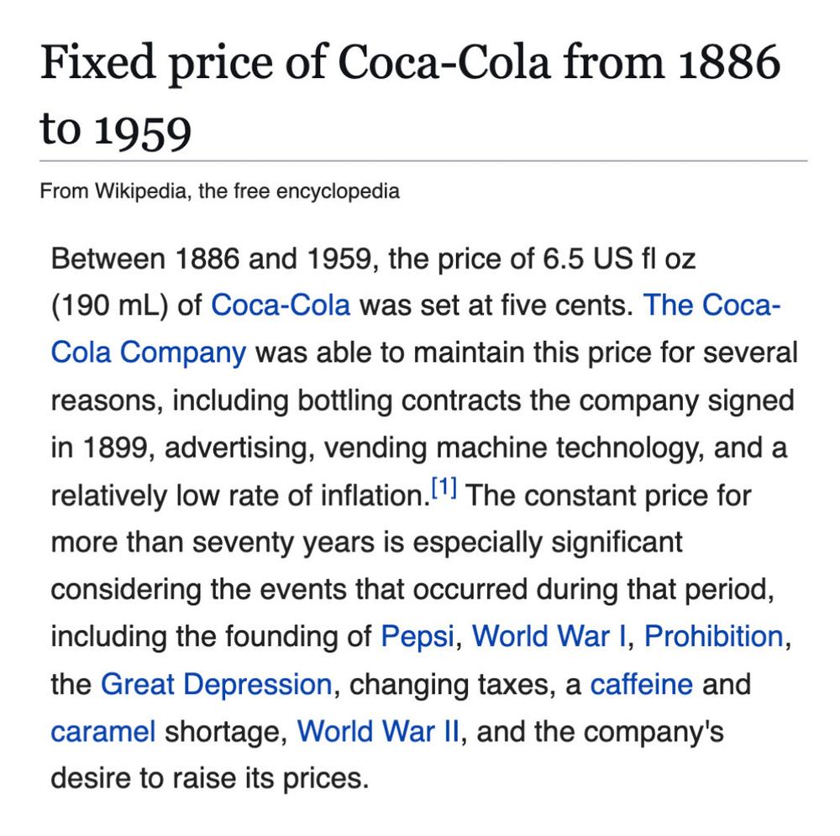
Task: Click the caffeine link
Action: coord(641,684)
